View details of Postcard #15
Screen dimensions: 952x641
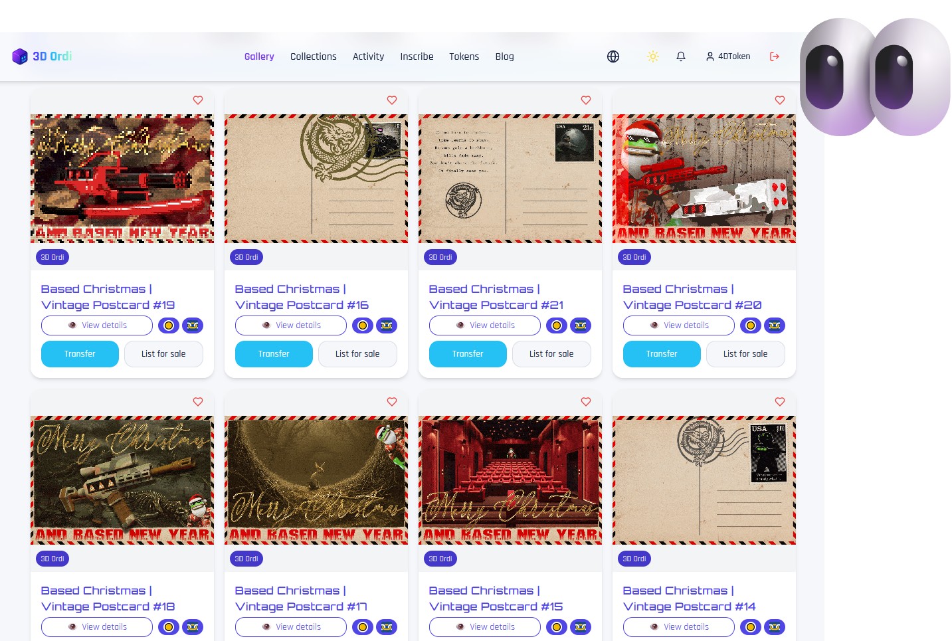(485, 627)
